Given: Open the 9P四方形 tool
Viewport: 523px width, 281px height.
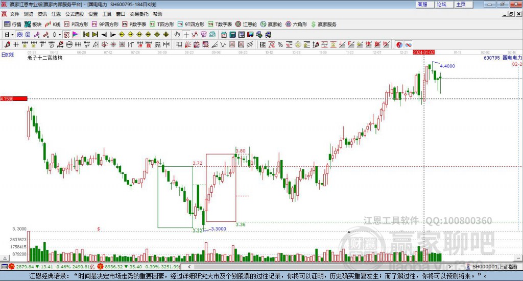Looking at the screenshot, I should tap(105, 24).
